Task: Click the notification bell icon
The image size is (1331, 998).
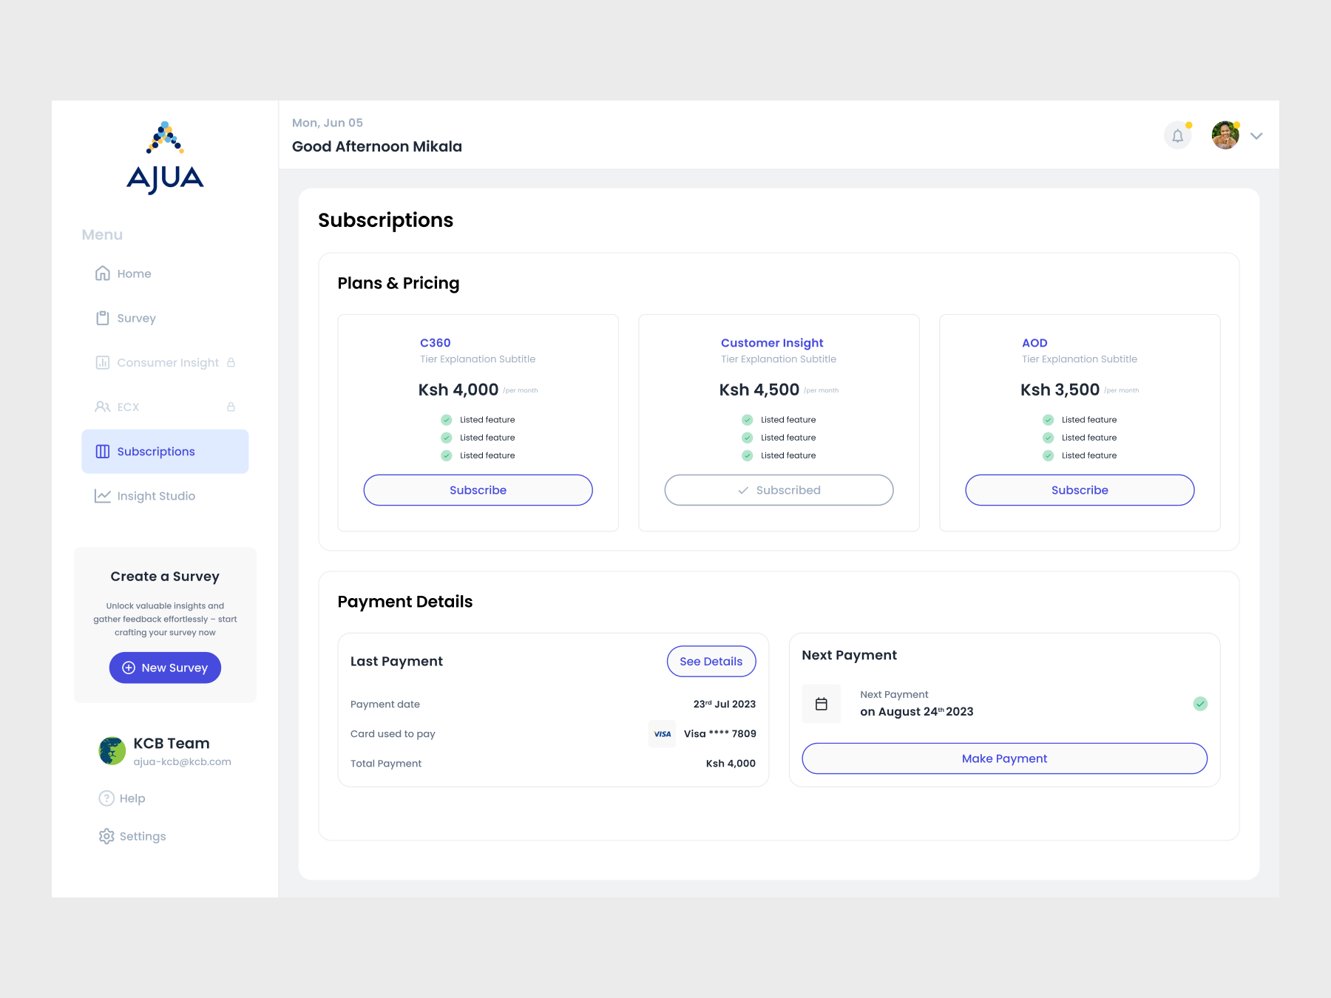Action: coord(1177,136)
